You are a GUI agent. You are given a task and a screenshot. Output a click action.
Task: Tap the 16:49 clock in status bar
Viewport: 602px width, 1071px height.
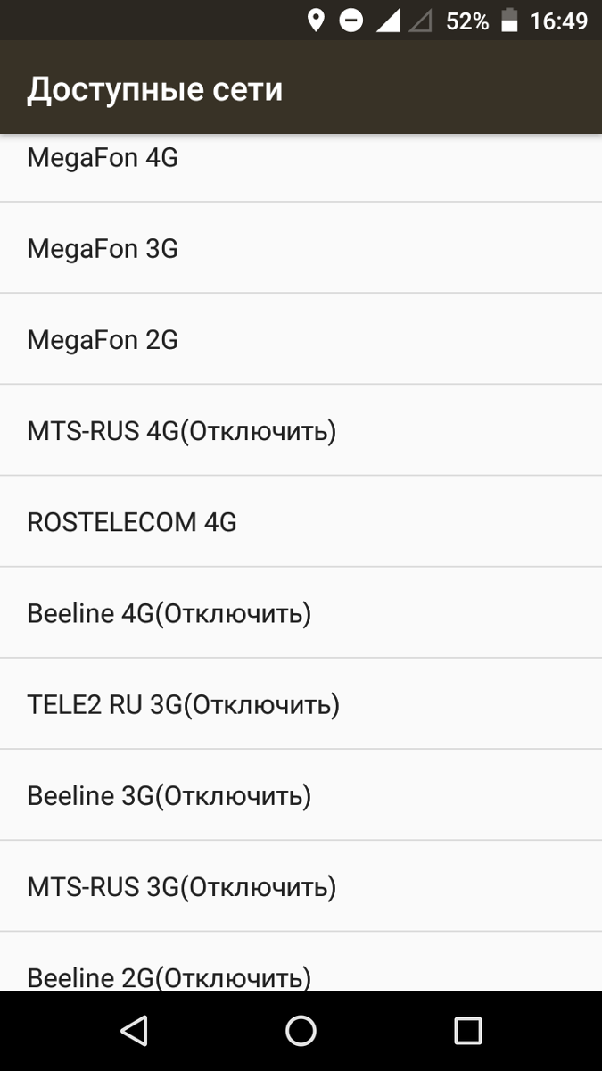tap(558, 21)
